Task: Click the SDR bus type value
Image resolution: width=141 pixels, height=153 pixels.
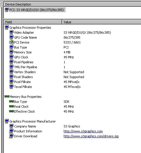Action: pyautogui.click(x=66, y=102)
